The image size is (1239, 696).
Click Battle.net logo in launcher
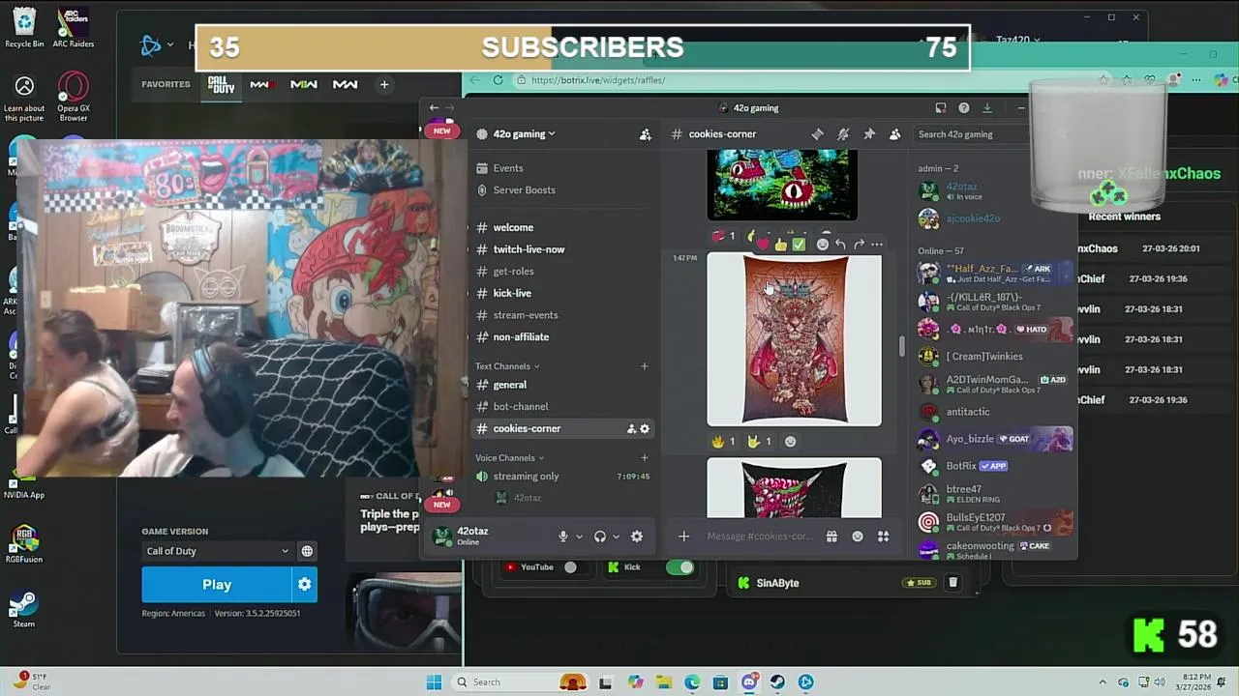[x=150, y=44]
